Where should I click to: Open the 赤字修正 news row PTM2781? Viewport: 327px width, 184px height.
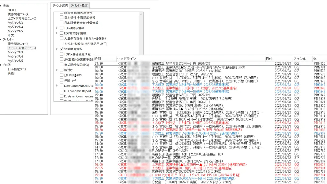(x=210, y=67)
